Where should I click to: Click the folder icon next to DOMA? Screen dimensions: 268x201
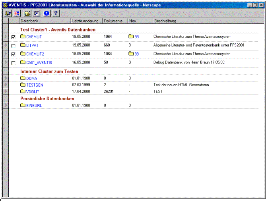coord(23,78)
